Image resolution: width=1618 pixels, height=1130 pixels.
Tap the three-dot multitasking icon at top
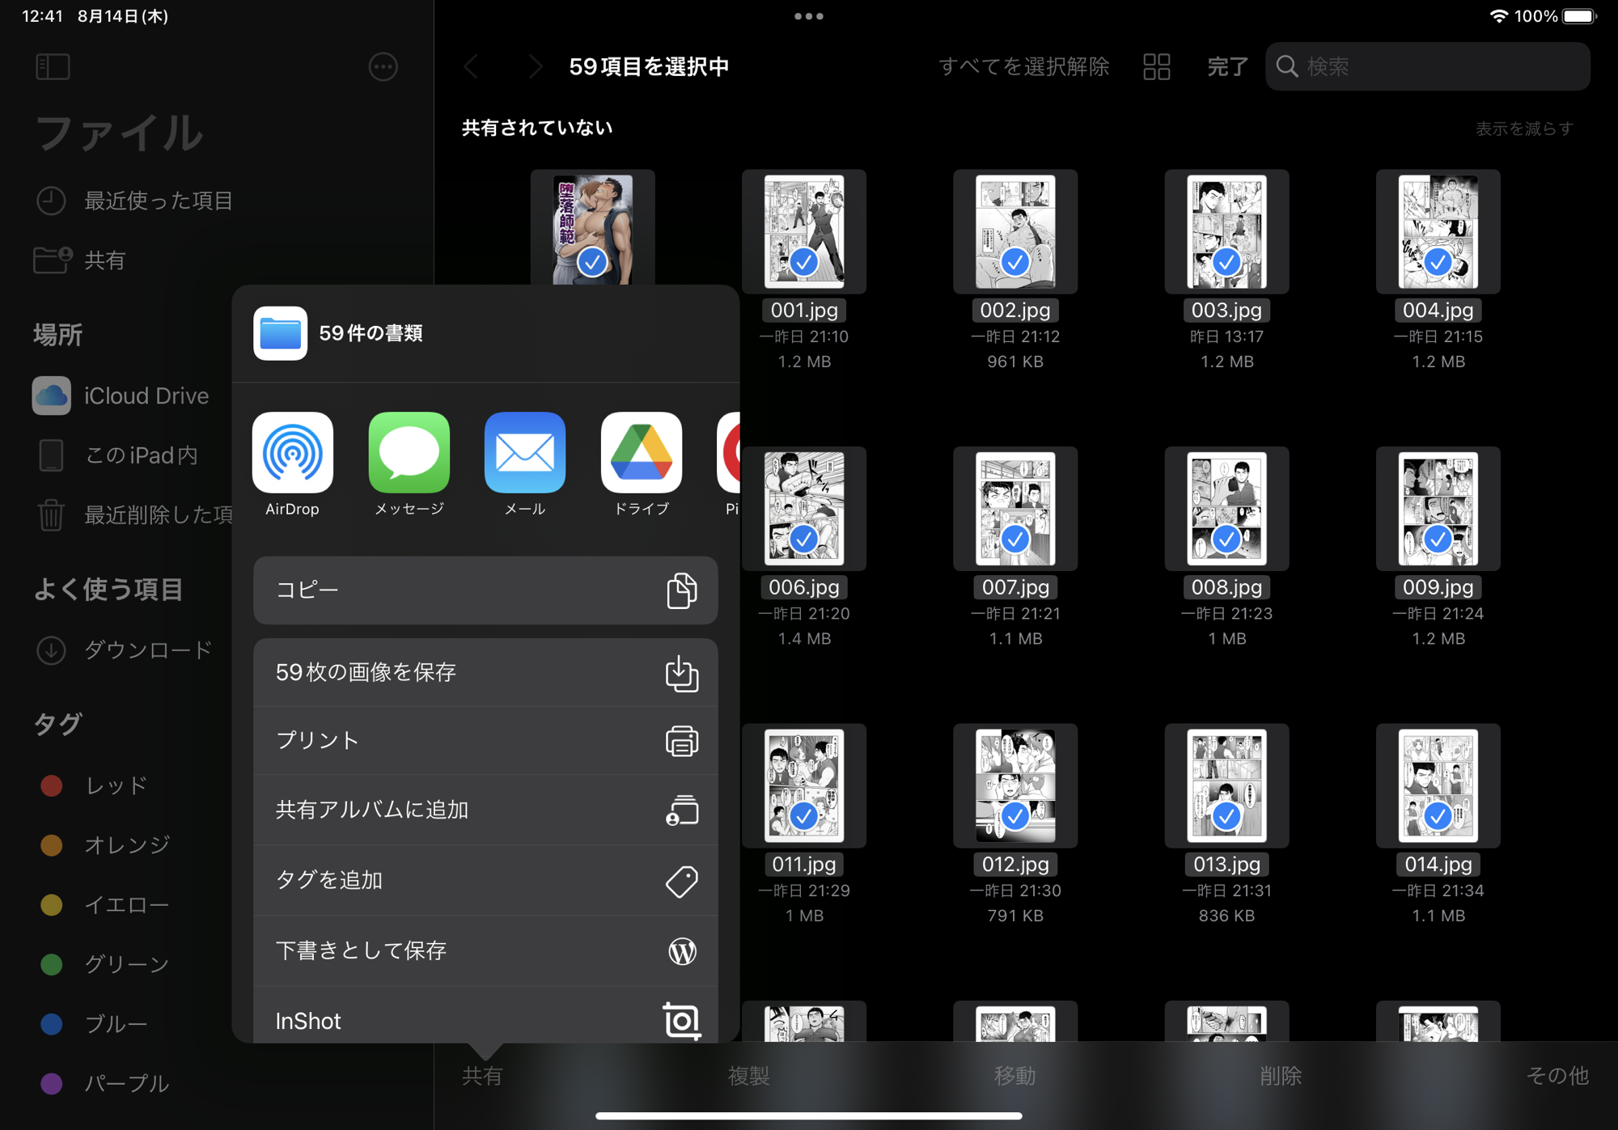pyautogui.click(x=808, y=16)
